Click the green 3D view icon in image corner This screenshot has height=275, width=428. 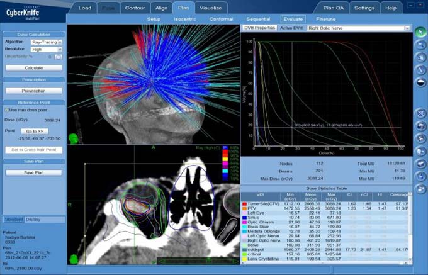pyautogui.click(x=73, y=137)
